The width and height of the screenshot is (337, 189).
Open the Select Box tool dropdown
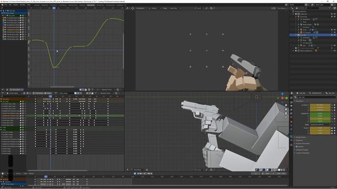click(x=174, y=8)
